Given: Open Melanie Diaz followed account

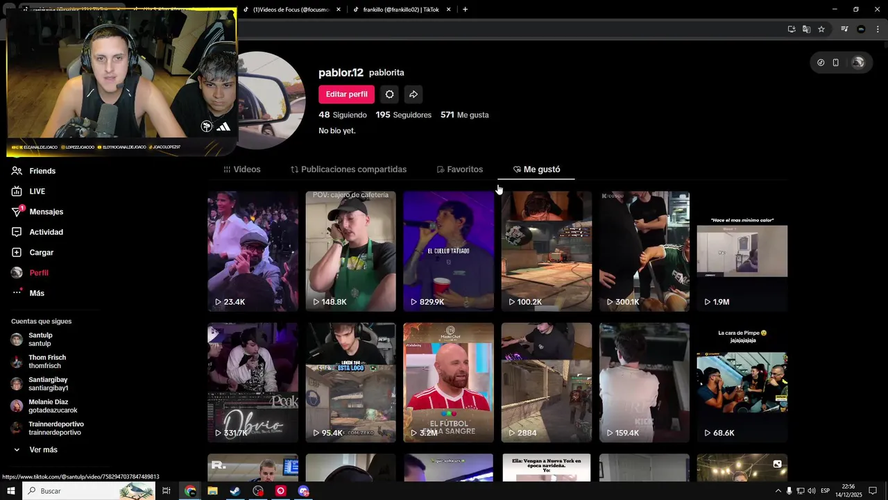Looking at the screenshot, I should [48, 406].
